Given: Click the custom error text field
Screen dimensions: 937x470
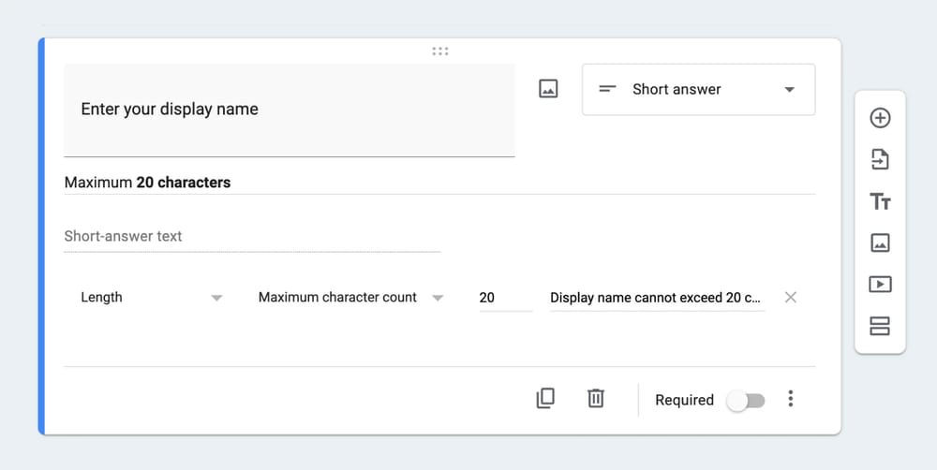Looking at the screenshot, I should [656, 298].
